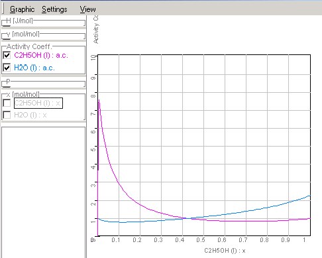Screen dimensions: 322x258
Task: Click the y-axis tick label 10
Action: point(93,58)
